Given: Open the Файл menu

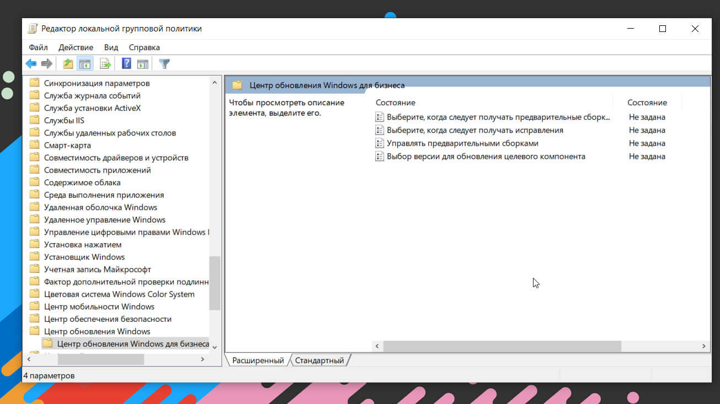Looking at the screenshot, I should click(x=38, y=47).
